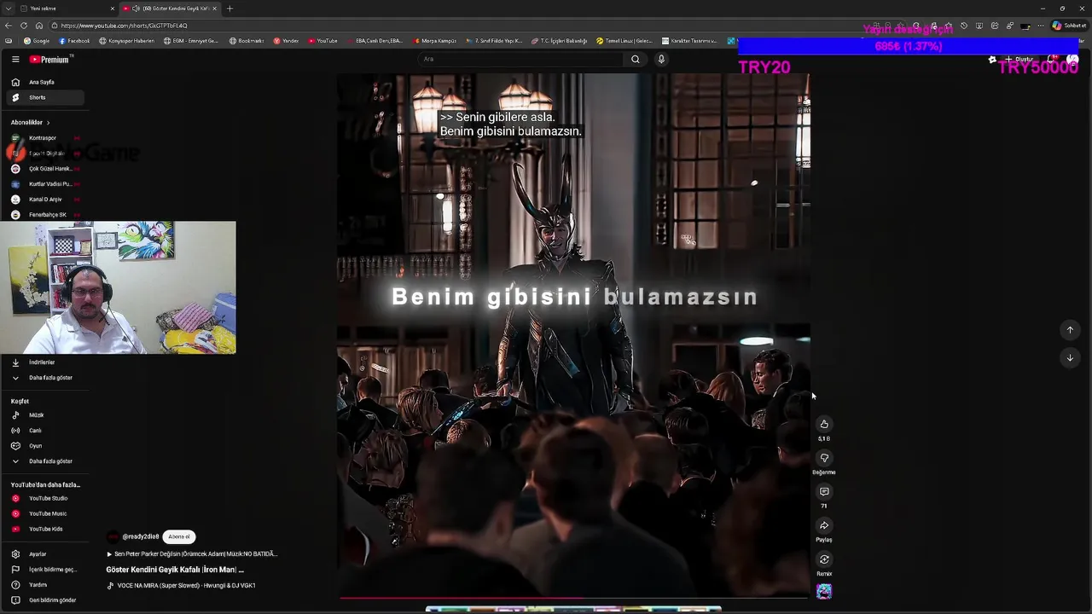Open Facebook bookmark
This screenshot has height=614, width=1092.
pyautogui.click(x=75, y=41)
